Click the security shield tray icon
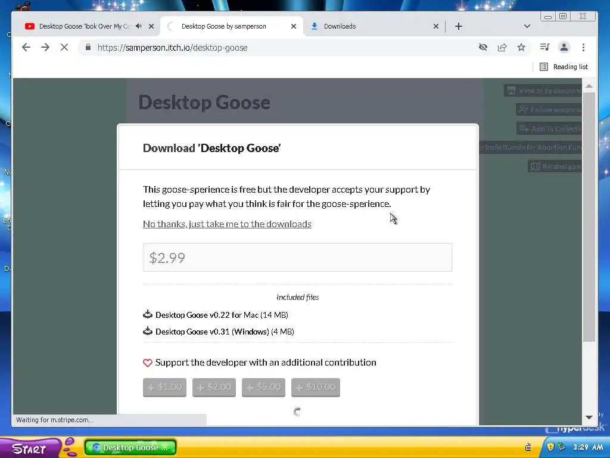The height and width of the screenshot is (458, 610). pyautogui.click(x=550, y=447)
